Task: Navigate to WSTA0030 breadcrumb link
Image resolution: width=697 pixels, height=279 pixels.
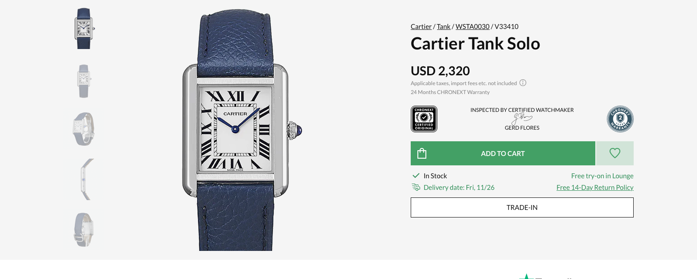Action: [x=473, y=27]
